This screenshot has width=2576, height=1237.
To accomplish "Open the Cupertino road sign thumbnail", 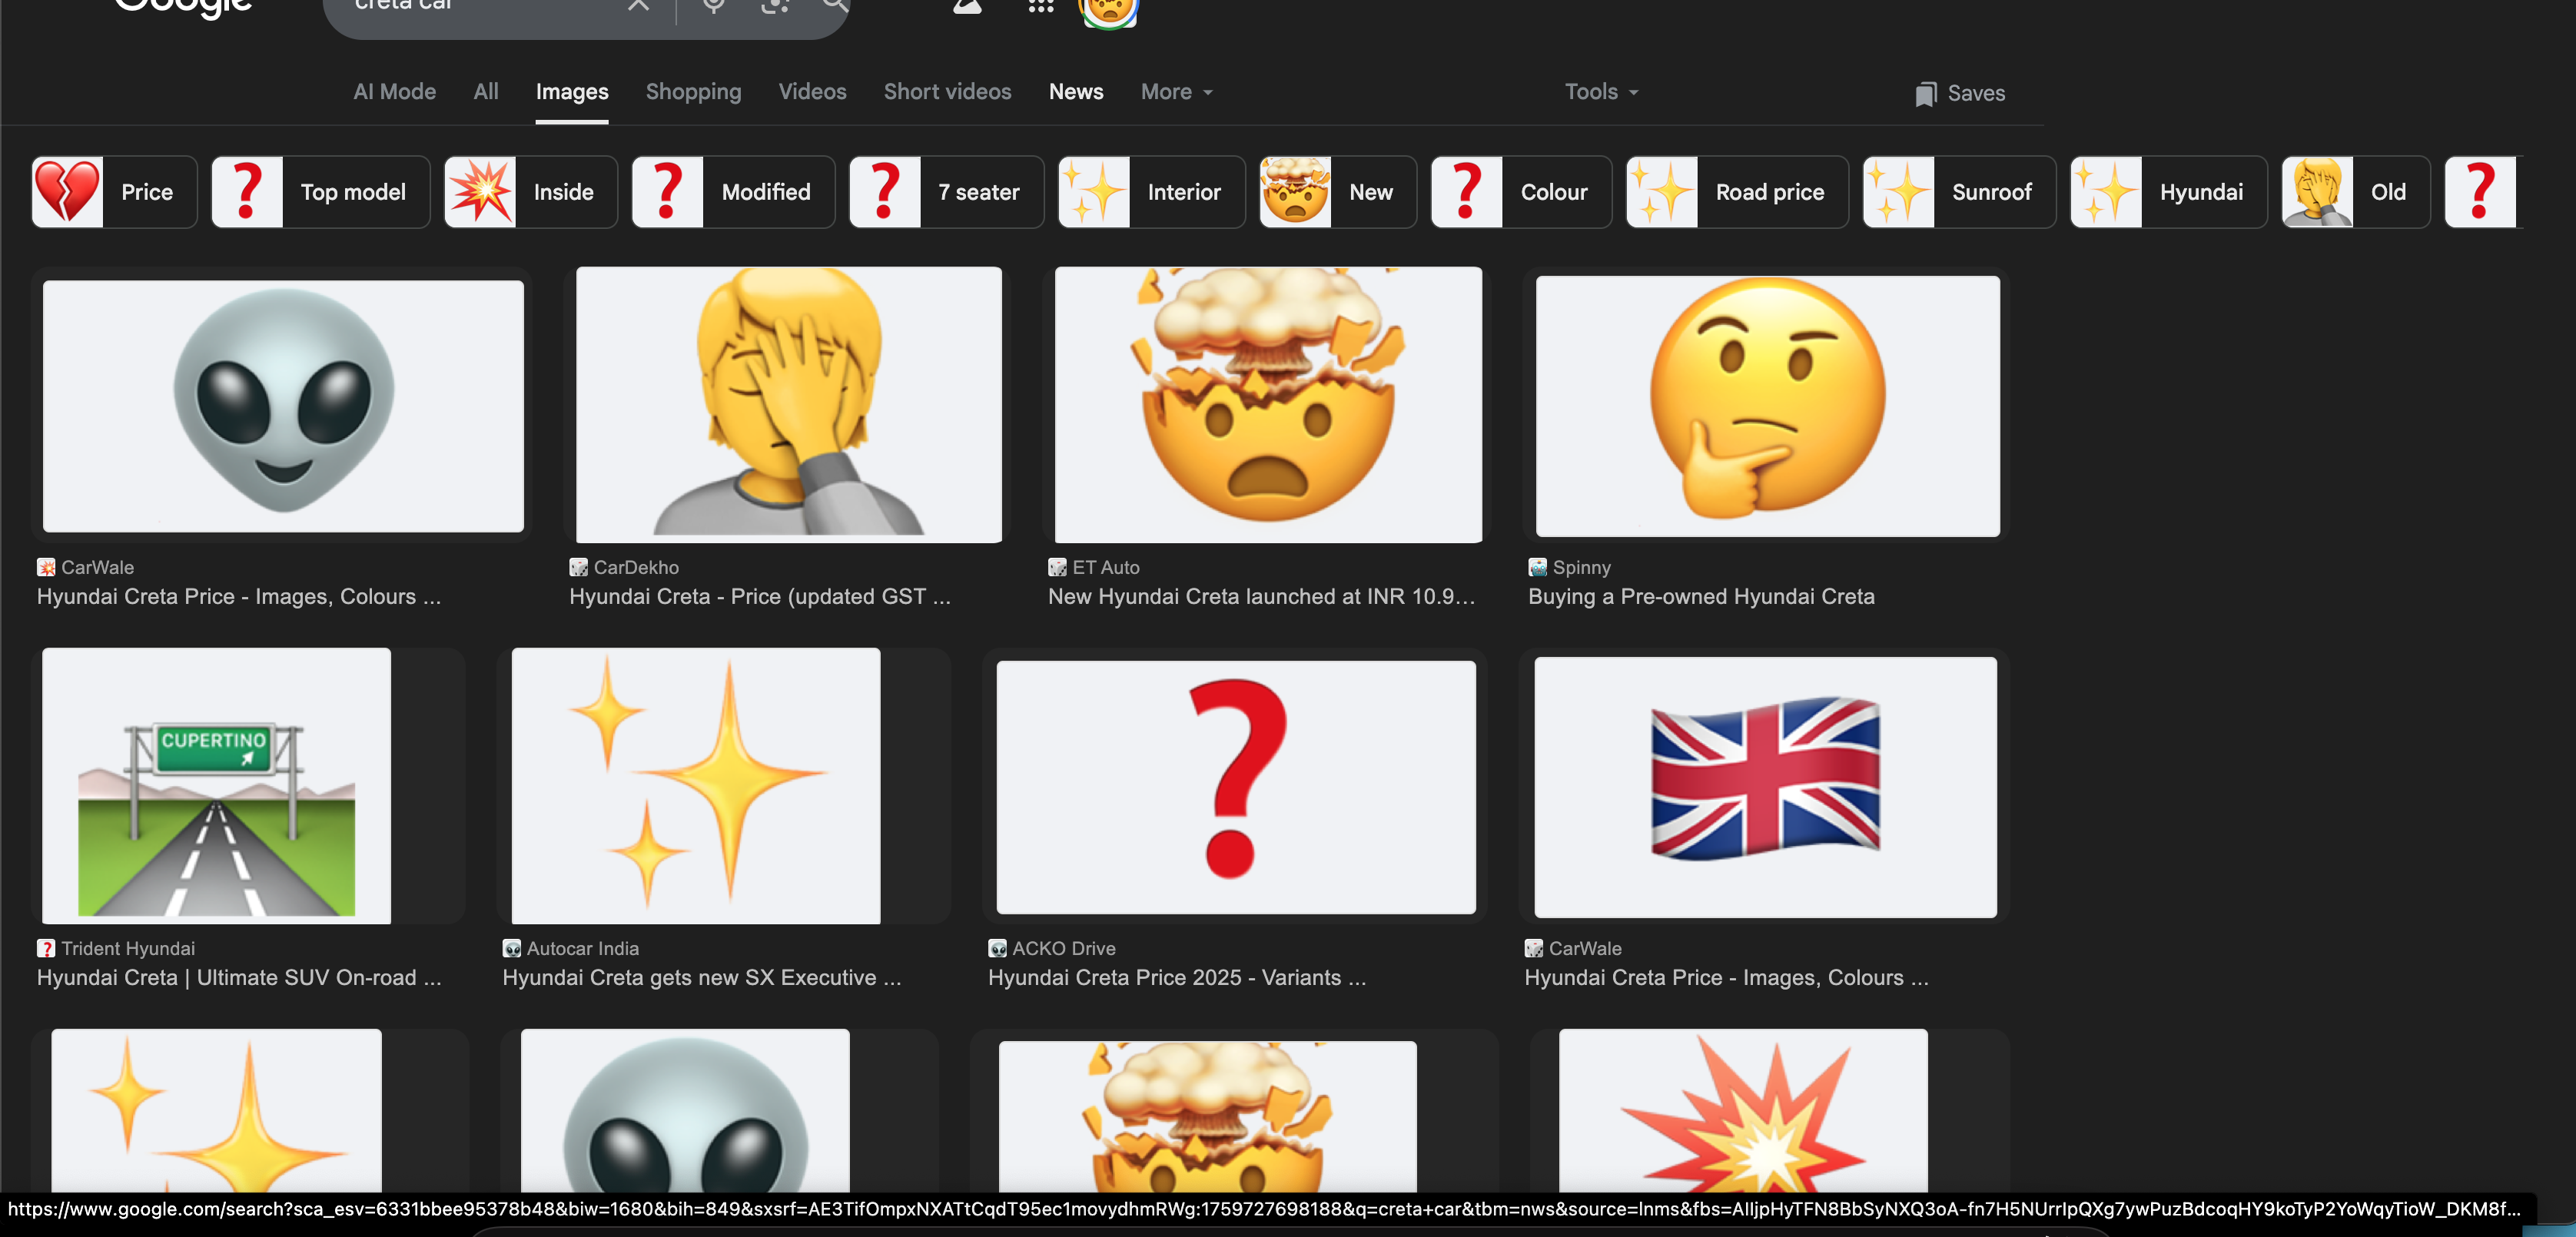I will 216,786.
